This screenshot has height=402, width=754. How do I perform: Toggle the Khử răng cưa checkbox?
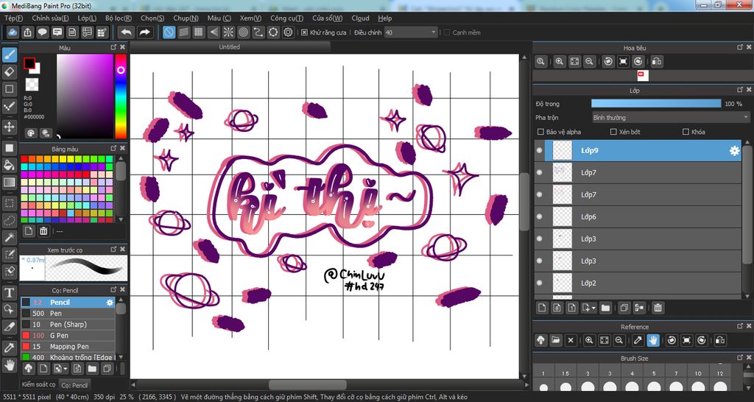click(304, 32)
